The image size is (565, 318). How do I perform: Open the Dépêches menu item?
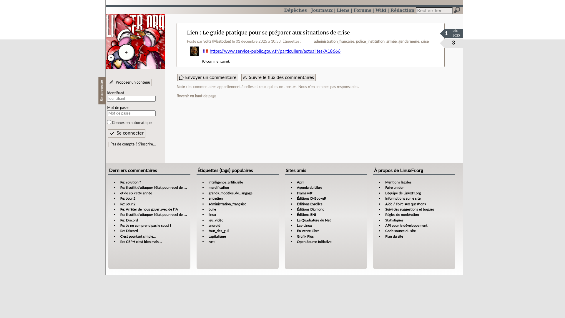[295, 10]
